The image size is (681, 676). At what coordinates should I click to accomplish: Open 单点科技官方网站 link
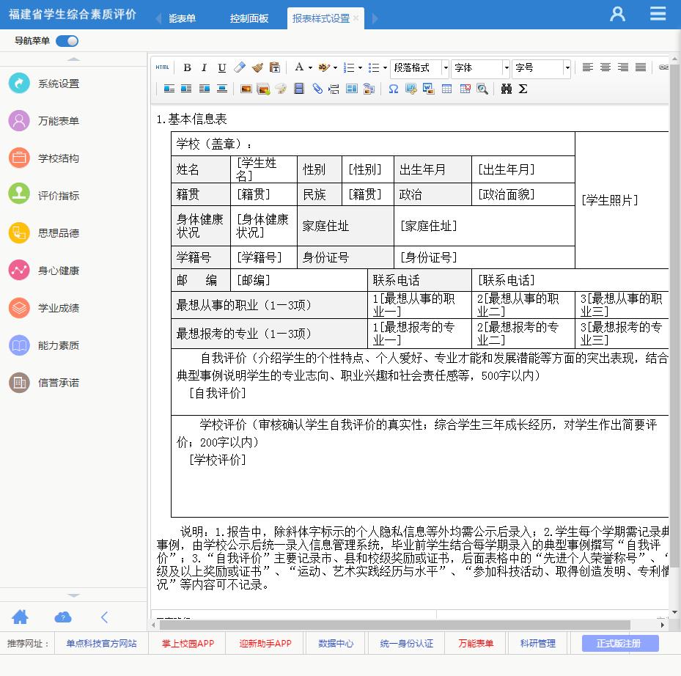[101, 644]
